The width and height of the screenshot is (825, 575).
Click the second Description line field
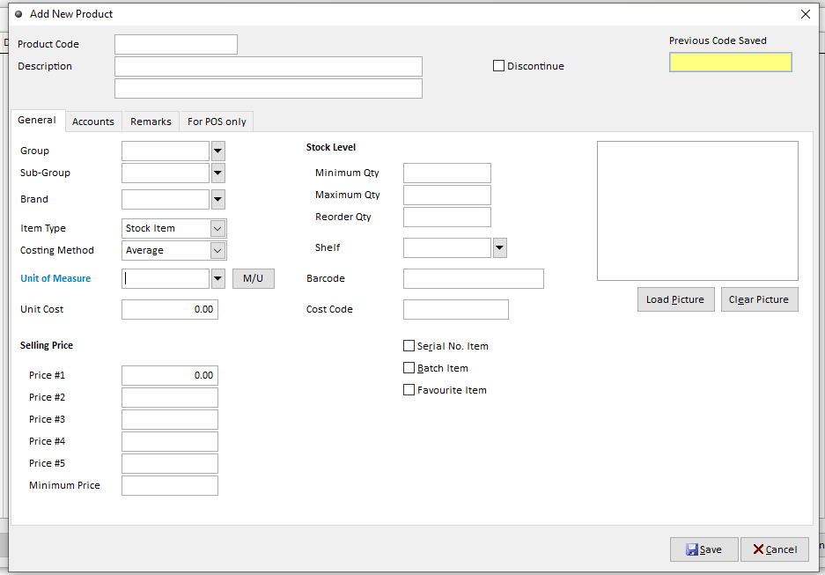269,88
